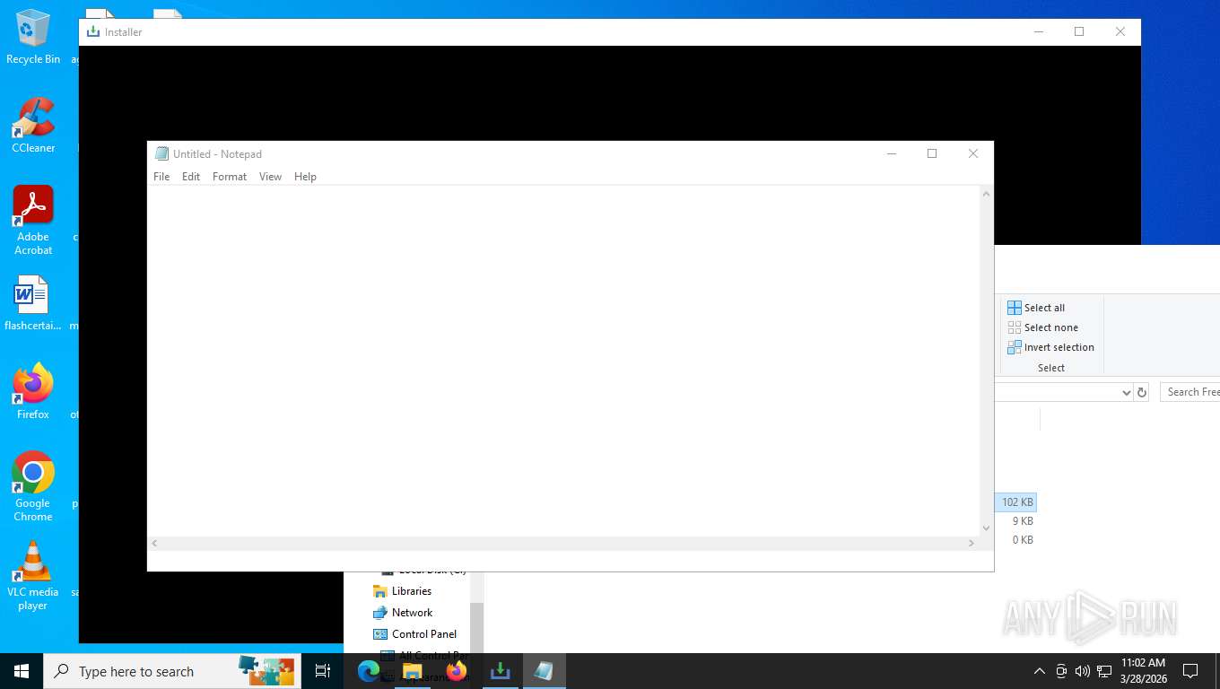Click Notepad's vertical scrollbar down arrow
1220x689 pixels.
click(x=987, y=528)
